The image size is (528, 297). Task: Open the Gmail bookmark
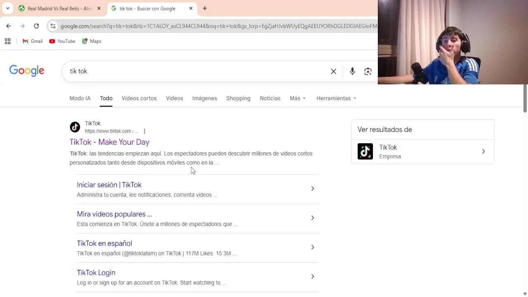click(x=33, y=41)
